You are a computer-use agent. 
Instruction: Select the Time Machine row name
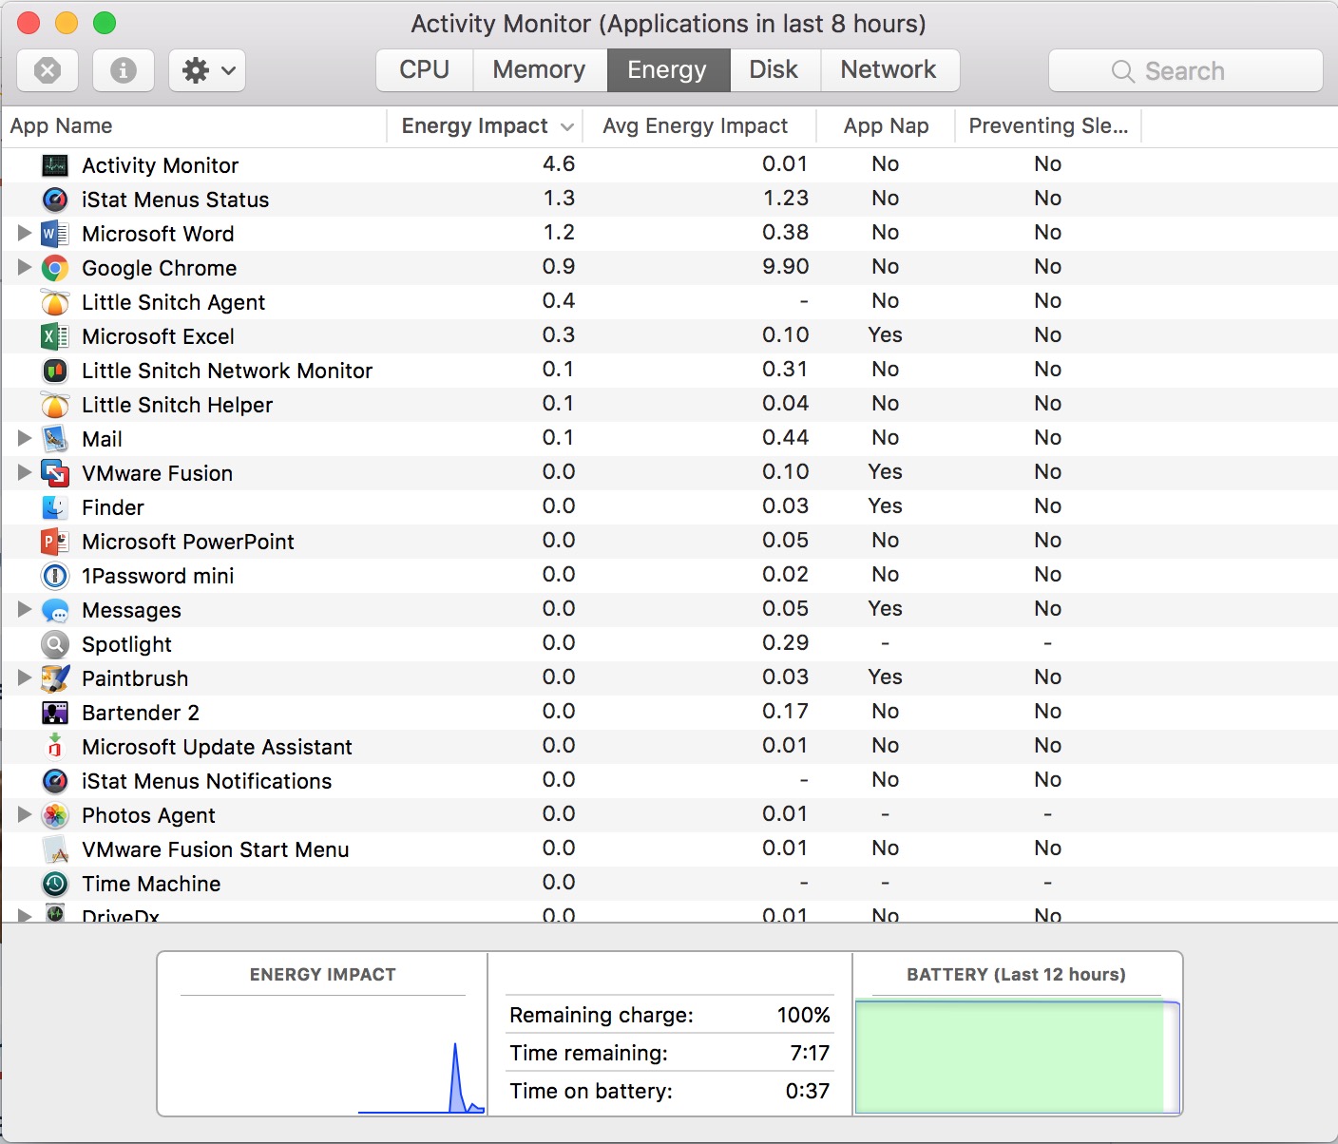[151, 884]
